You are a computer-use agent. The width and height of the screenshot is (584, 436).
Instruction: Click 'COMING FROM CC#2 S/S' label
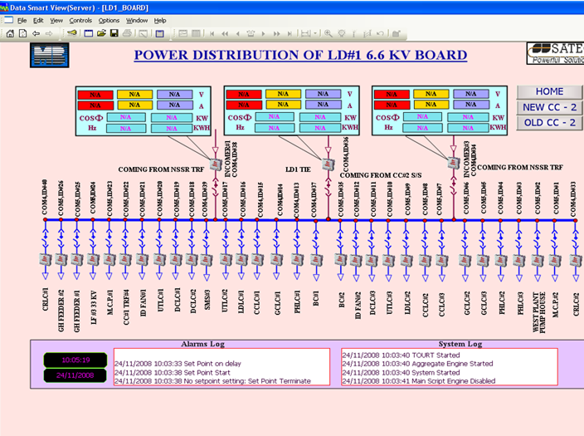(x=381, y=175)
